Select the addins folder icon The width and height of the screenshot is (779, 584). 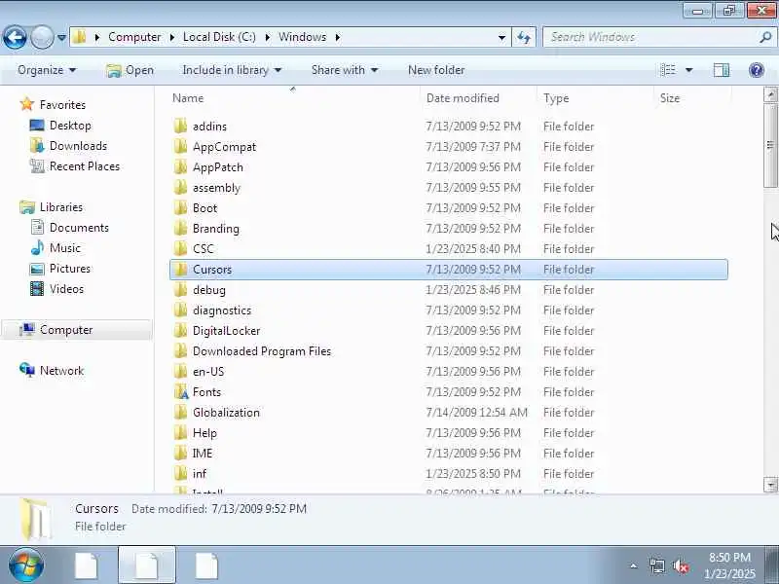180,127
